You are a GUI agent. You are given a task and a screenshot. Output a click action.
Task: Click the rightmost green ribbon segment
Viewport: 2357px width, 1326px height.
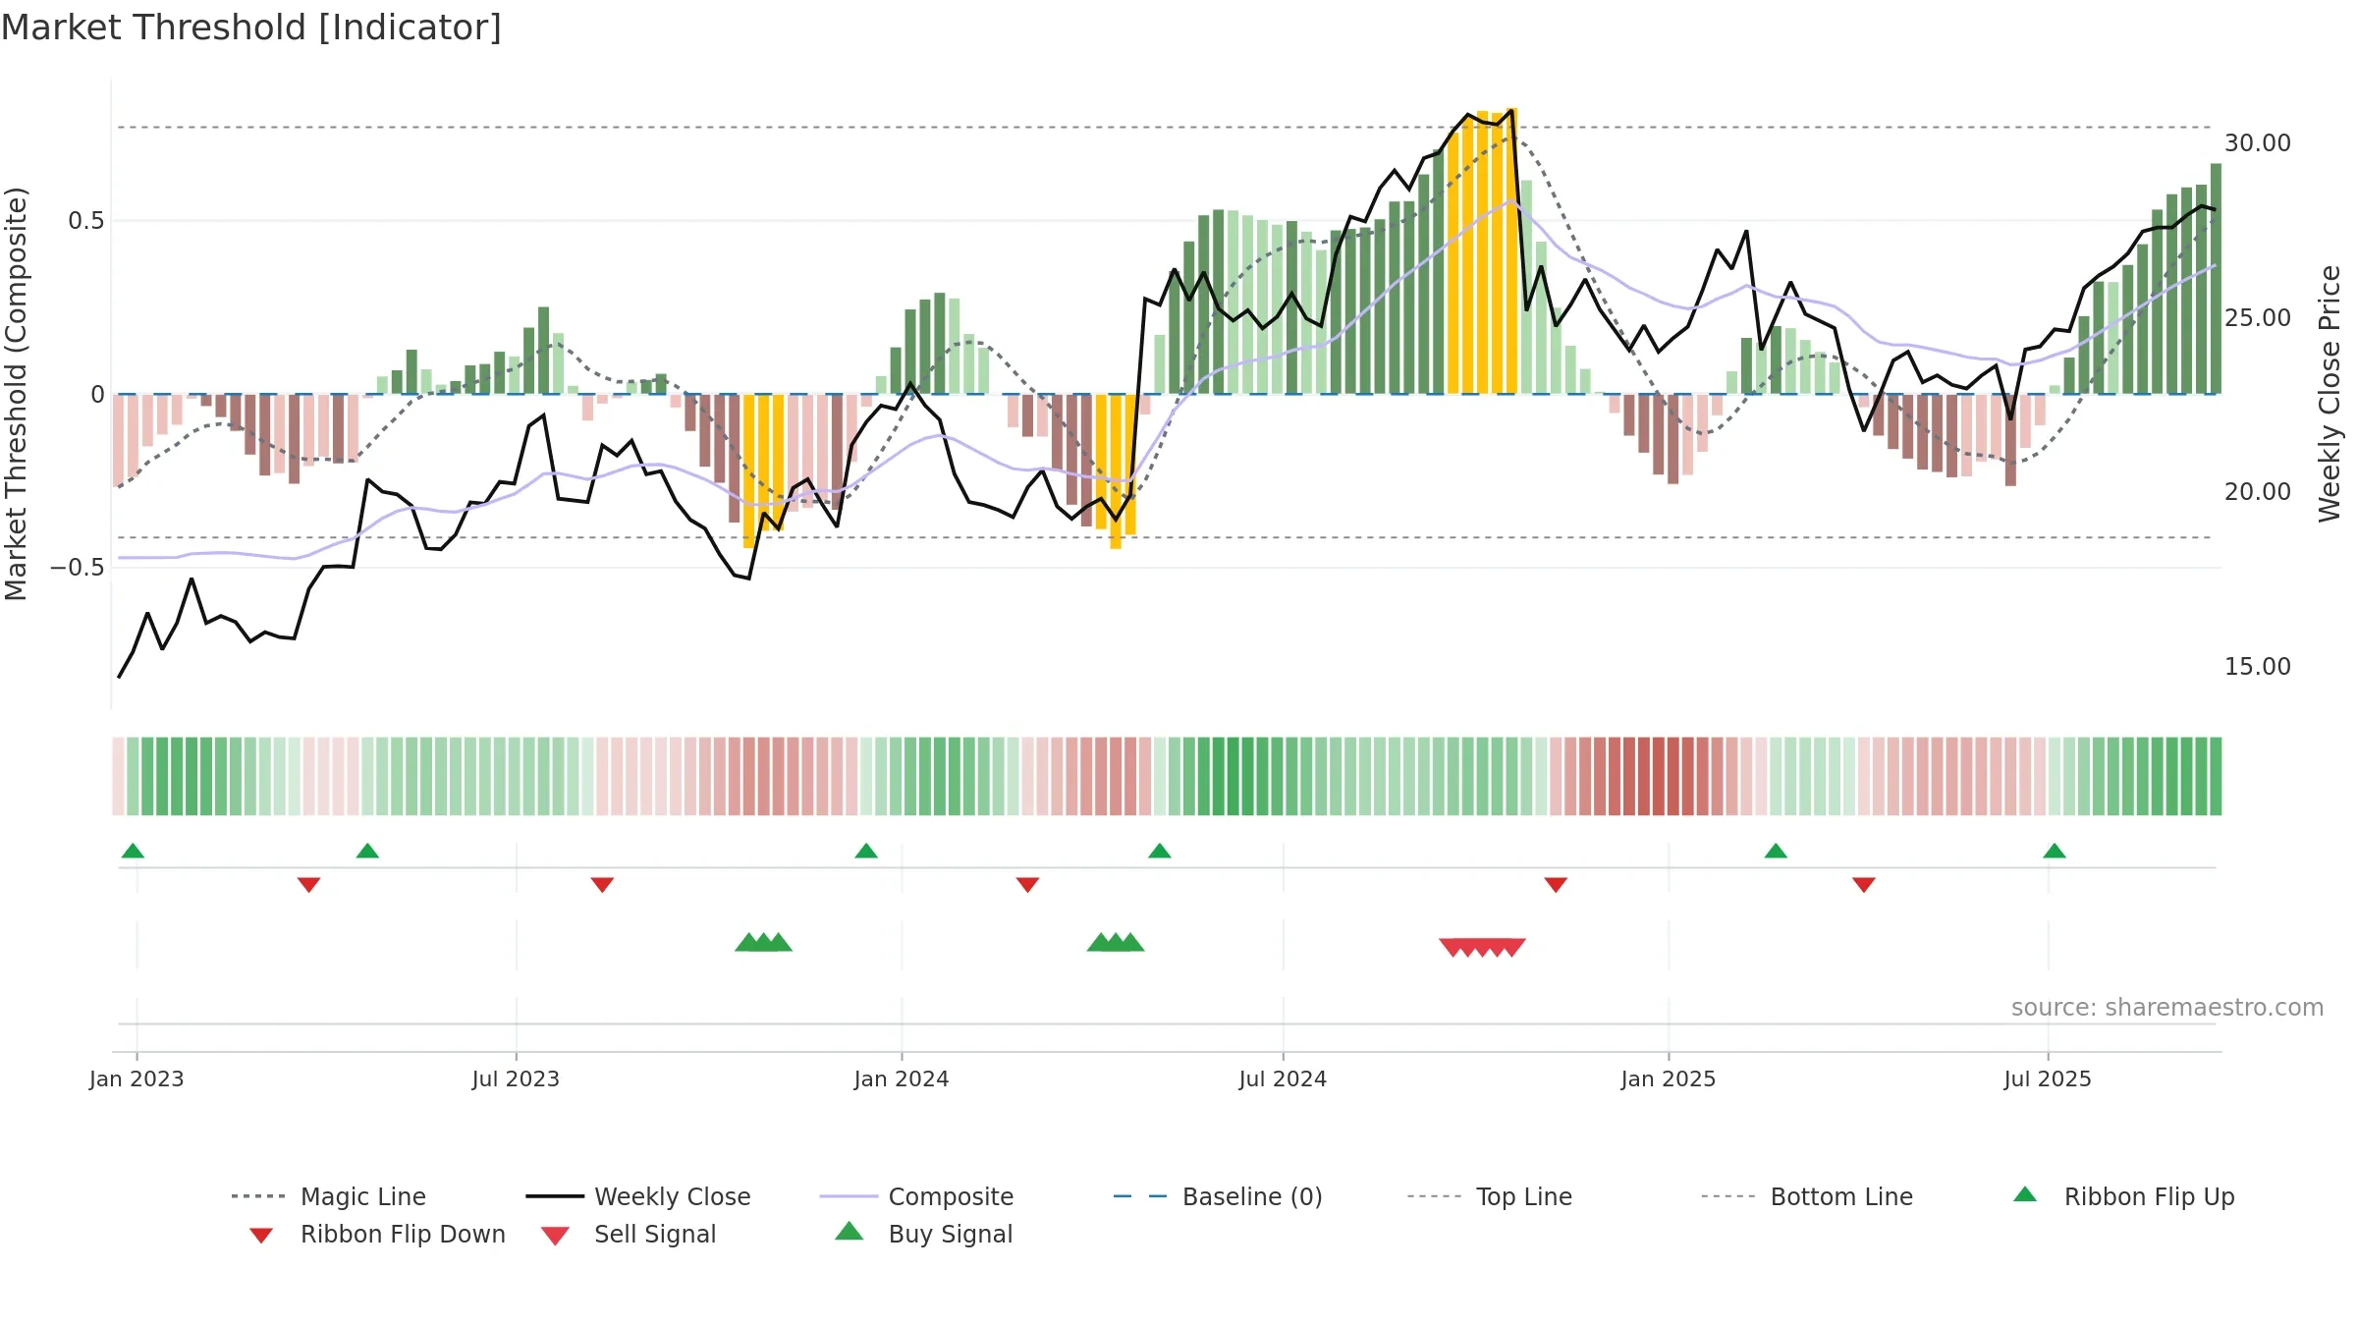coord(2216,776)
